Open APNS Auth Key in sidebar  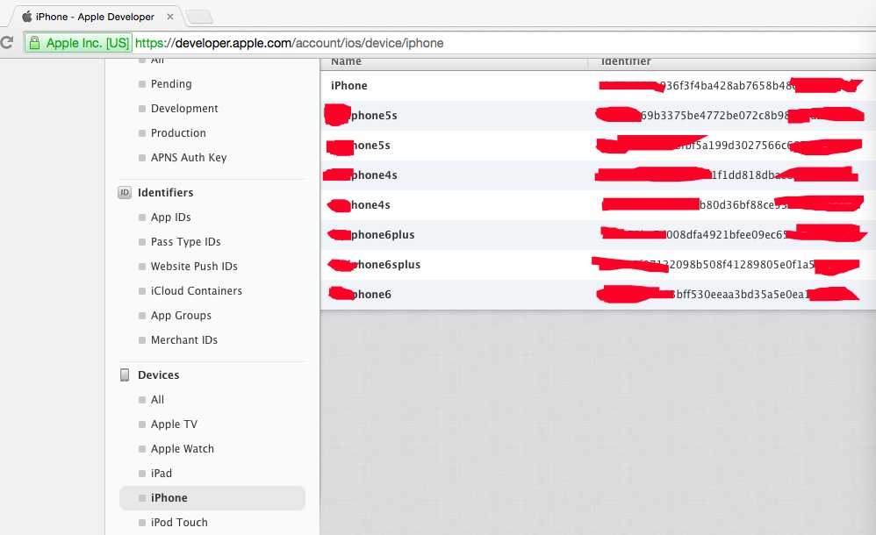tap(189, 158)
